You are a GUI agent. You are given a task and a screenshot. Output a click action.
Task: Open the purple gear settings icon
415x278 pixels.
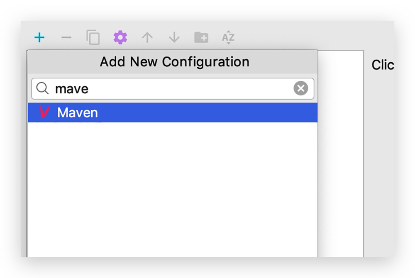point(120,38)
